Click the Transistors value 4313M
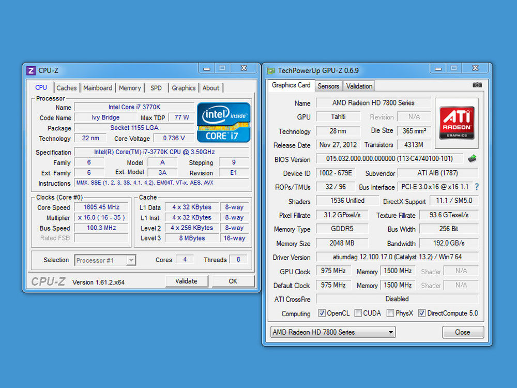The width and height of the screenshot is (517, 388). coord(414,145)
